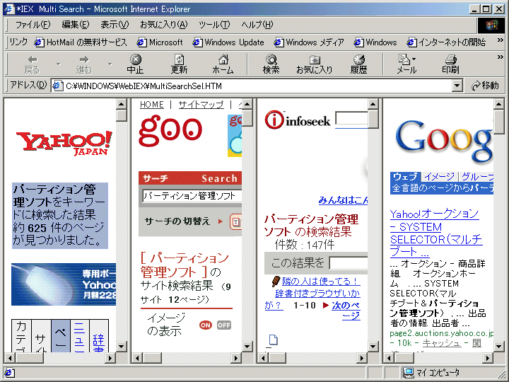The width and height of the screenshot is (509, 382).
Task: Click the infoseek top search field
Action: click(351, 118)
